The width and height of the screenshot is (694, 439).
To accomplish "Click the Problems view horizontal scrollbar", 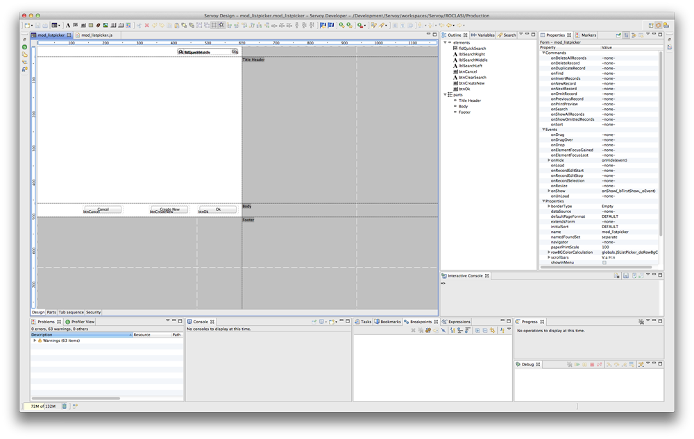I will 75,398.
